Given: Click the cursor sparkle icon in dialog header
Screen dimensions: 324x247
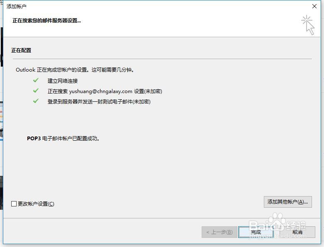Looking at the screenshot, I should tap(308, 25).
